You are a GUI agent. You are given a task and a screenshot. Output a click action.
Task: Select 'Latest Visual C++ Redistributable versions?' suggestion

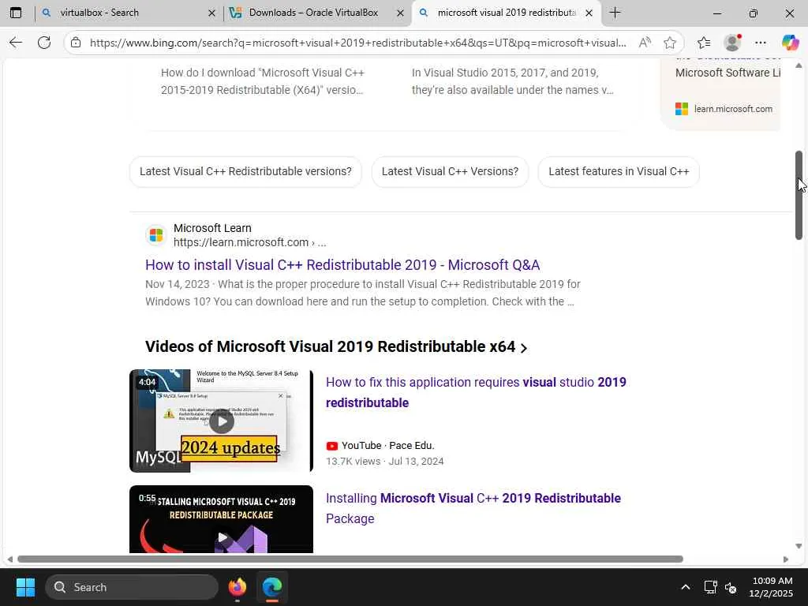pos(245,171)
